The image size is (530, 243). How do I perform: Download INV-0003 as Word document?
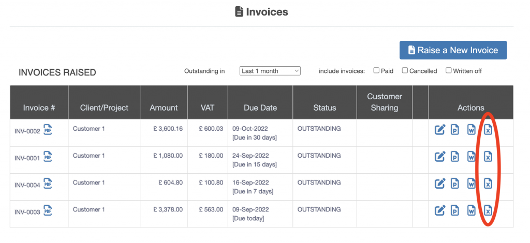(472, 210)
